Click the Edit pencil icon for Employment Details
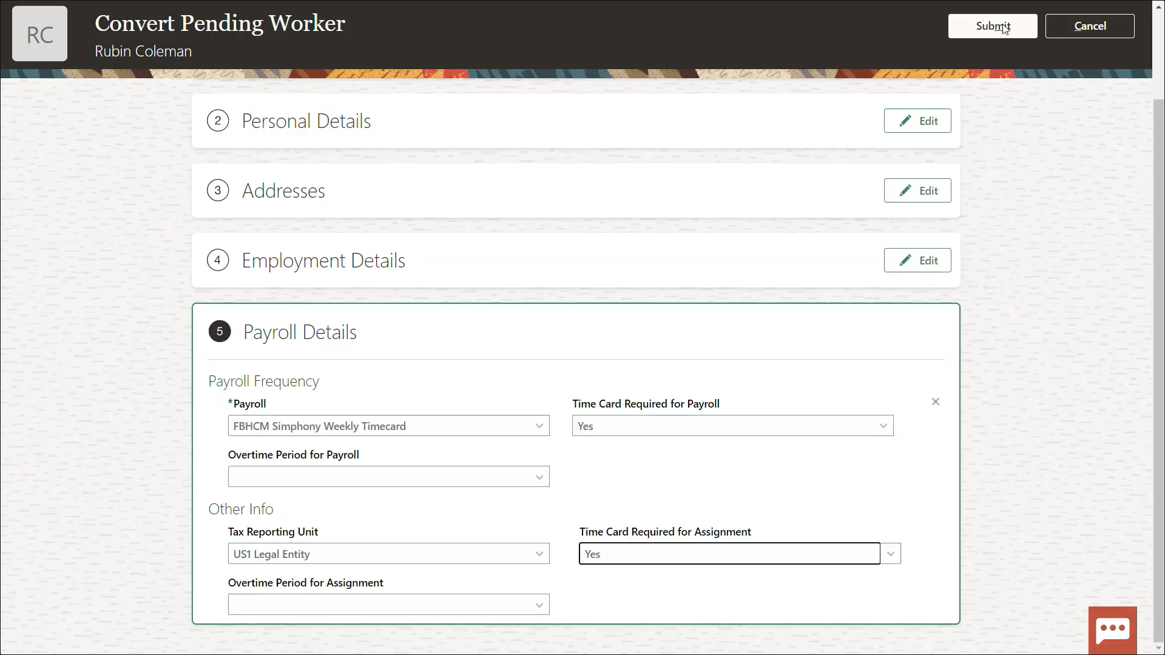The width and height of the screenshot is (1165, 655). pos(906,260)
